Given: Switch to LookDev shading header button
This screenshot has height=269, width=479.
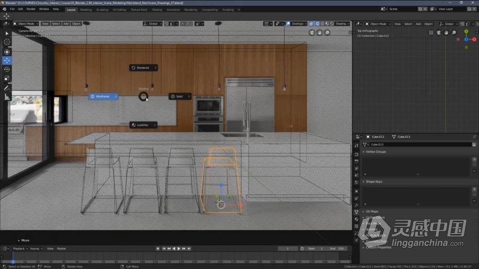Looking at the screenshot, I should [327, 24].
